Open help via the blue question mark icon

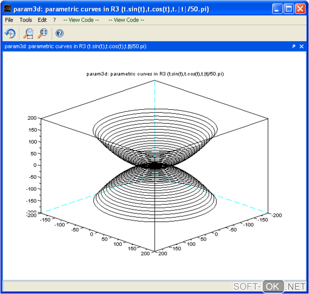[60, 33]
